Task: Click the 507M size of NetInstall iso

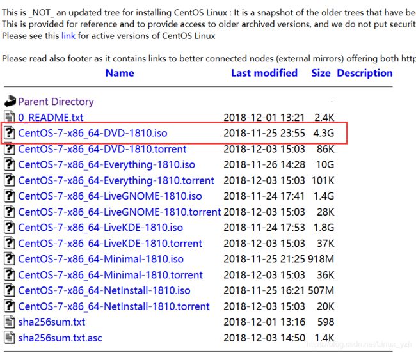Action: [x=321, y=290]
